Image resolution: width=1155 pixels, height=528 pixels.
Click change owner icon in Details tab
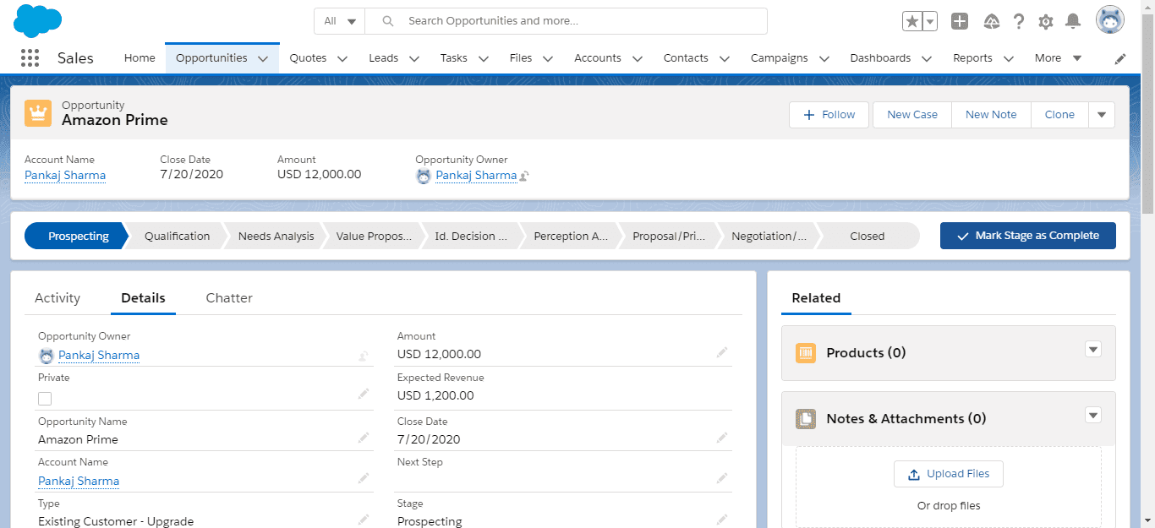click(364, 357)
